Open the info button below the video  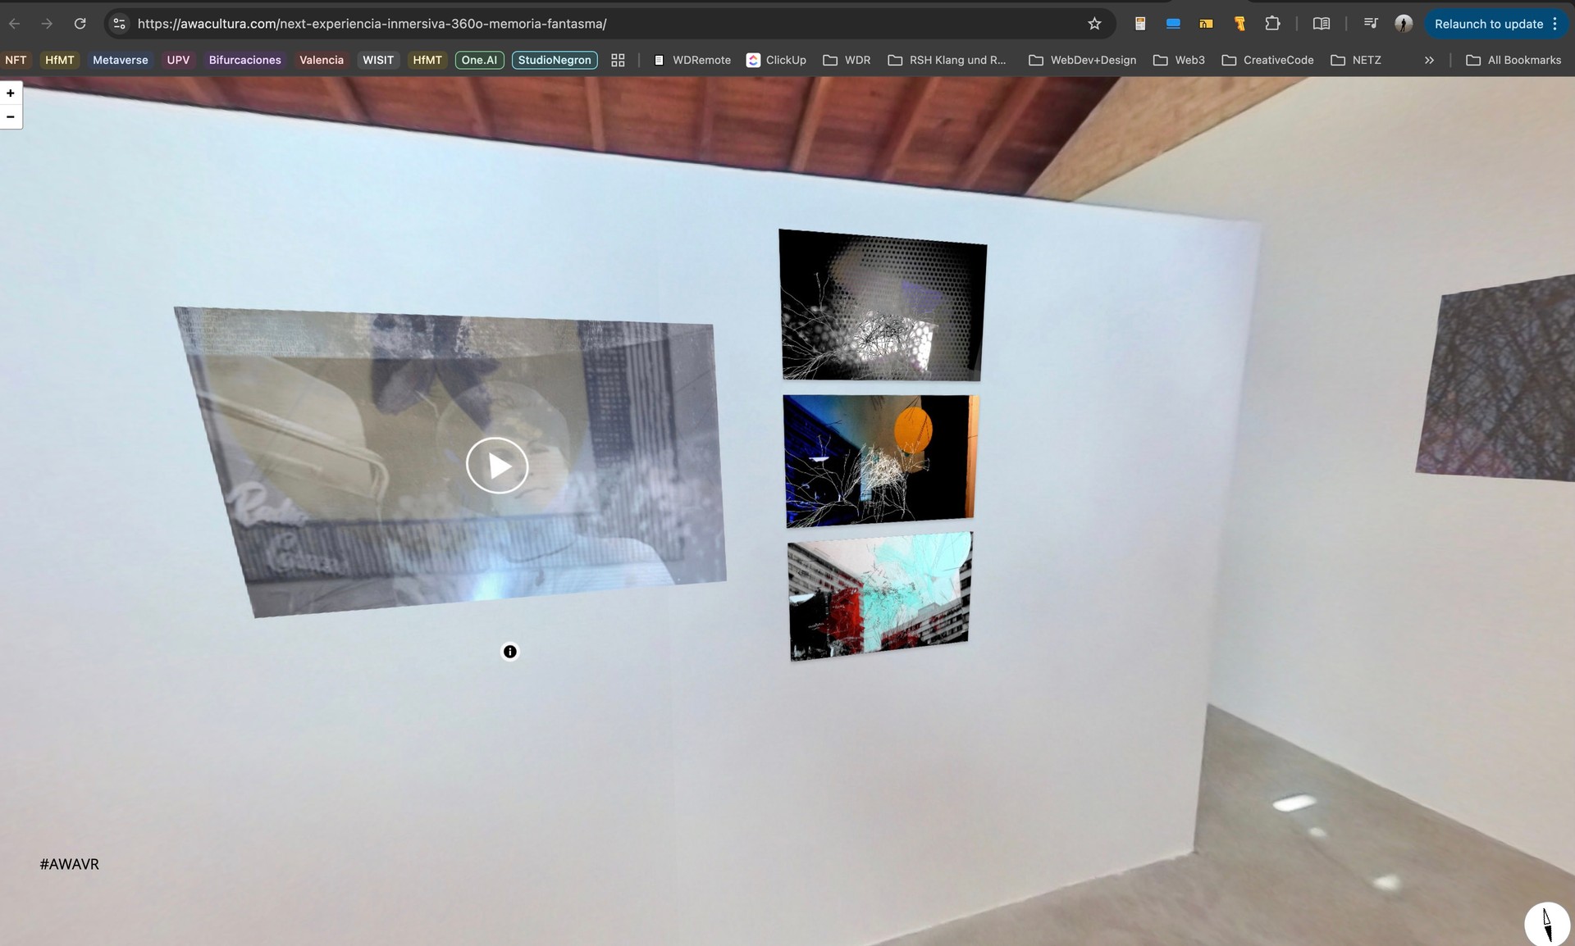509,651
